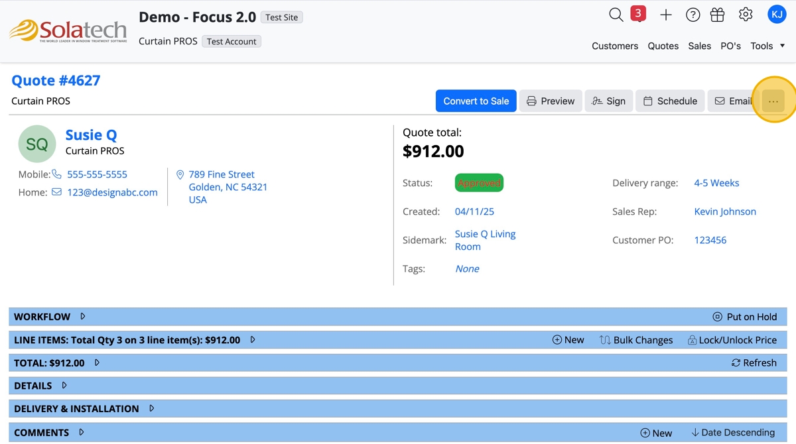
Task: Open the KJ user avatar
Action: [776, 15]
